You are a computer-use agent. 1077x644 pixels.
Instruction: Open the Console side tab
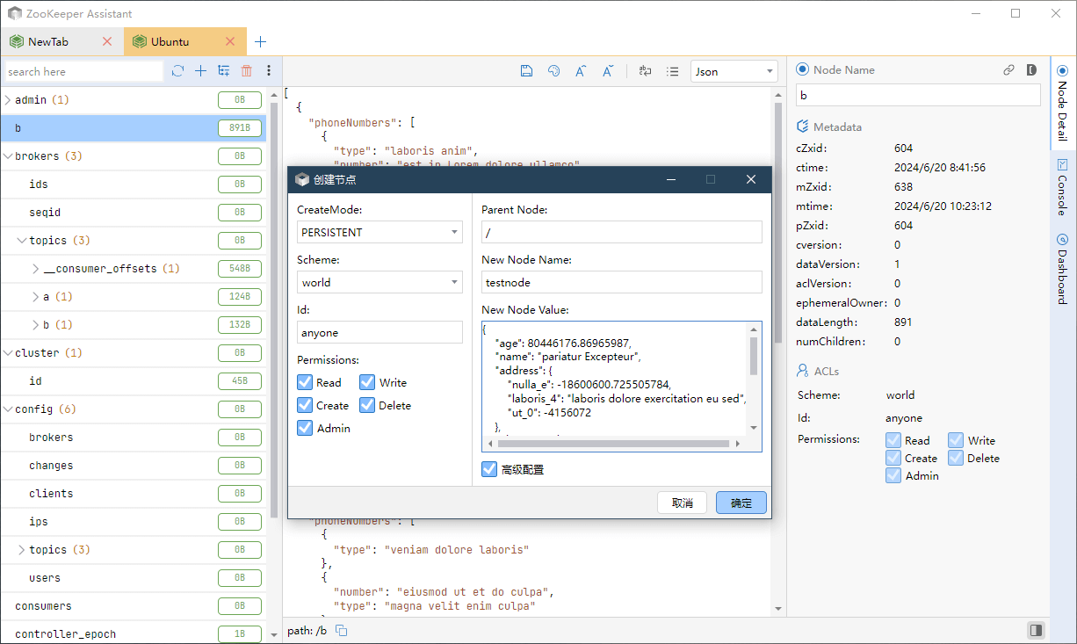(1062, 187)
